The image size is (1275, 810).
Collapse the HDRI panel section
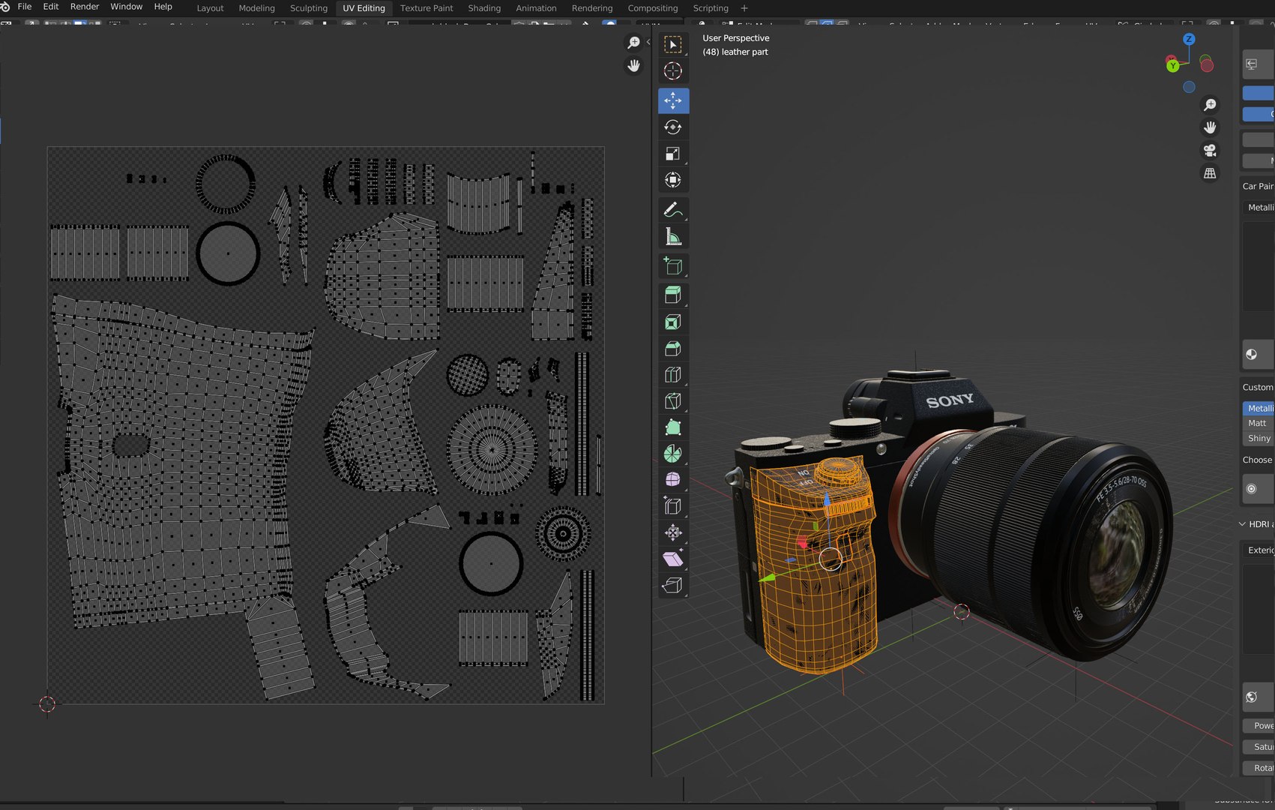click(x=1243, y=524)
